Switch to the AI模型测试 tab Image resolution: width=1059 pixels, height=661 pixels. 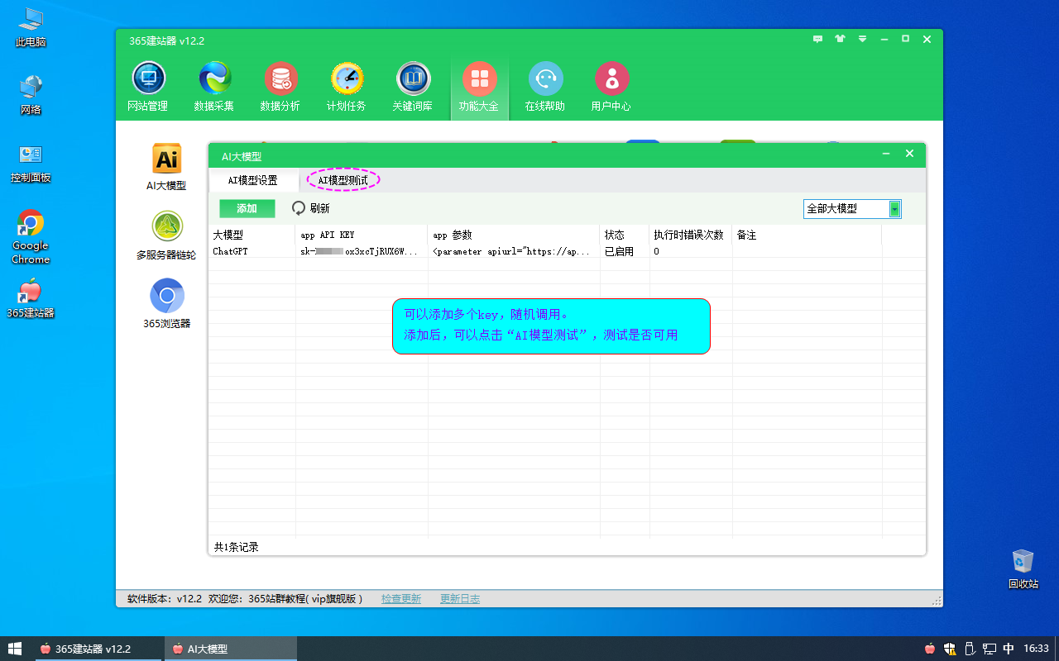(x=343, y=180)
